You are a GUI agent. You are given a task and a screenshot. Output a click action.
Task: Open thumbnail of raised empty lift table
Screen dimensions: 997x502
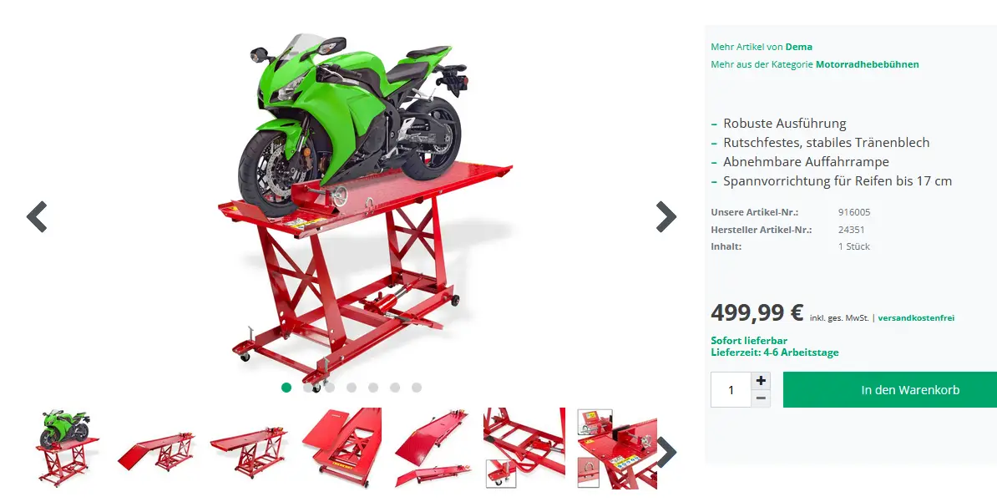(250, 449)
